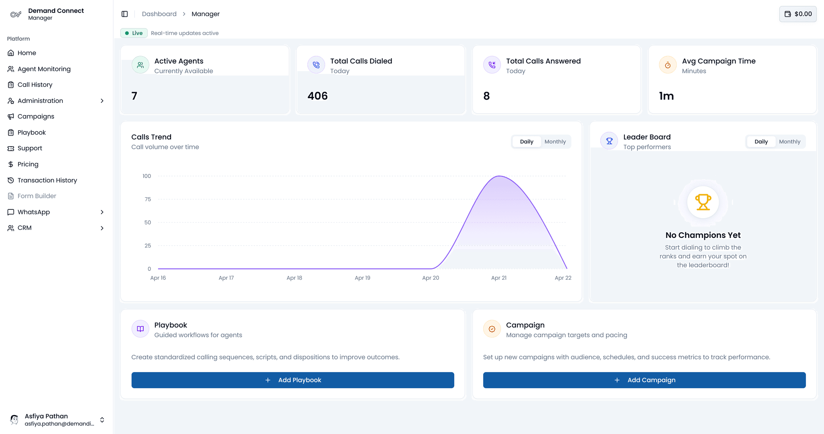Image resolution: width=824 pixels, height=434 pixels.
Task: Click the 100 y-axis label
Action: [147, 176]
